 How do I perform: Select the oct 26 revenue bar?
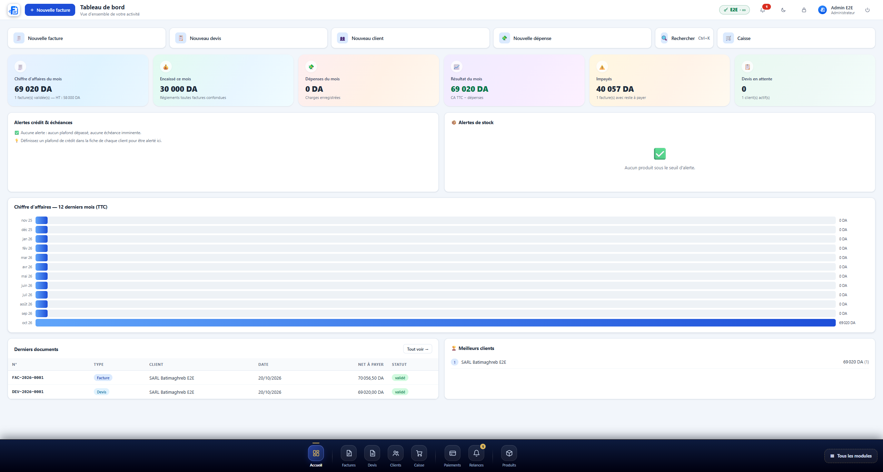(436, 323)
